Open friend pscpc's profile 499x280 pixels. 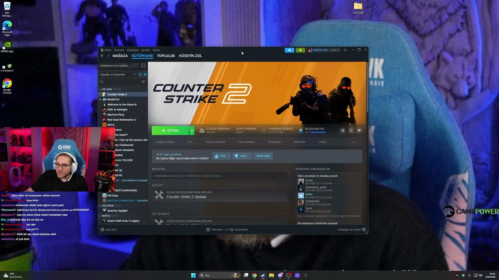309,180
